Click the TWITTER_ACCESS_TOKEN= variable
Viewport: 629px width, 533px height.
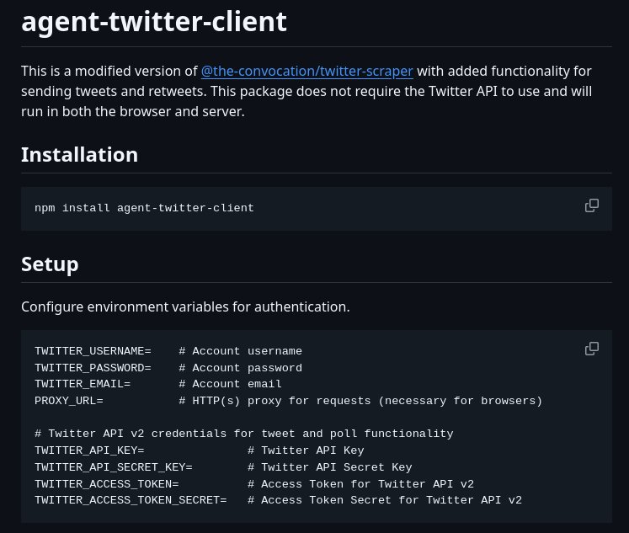(107, 484)
